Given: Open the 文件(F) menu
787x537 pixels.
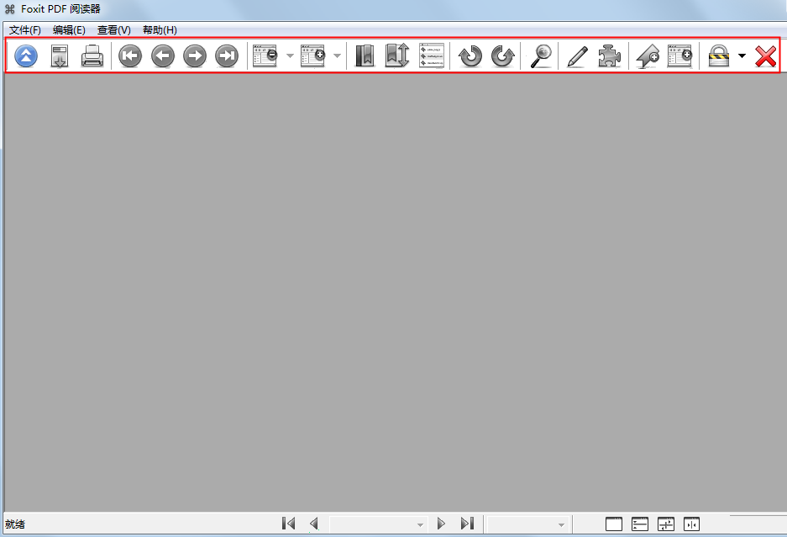Looking at the screenshot, I should pyautogui.click(x=24, y=30).
